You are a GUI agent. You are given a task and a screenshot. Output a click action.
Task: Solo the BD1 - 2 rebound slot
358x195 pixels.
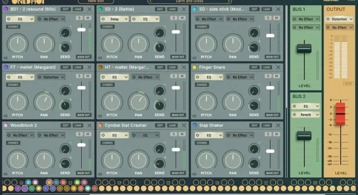point(79,18)
